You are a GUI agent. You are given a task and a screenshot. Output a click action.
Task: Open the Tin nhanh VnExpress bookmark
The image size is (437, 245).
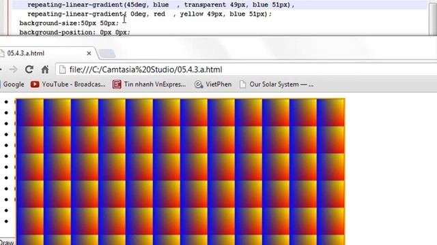pos(149,84)
